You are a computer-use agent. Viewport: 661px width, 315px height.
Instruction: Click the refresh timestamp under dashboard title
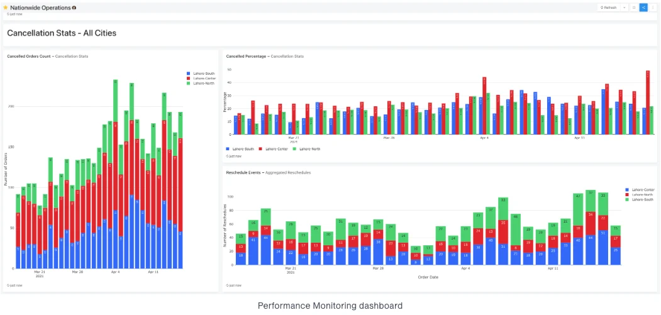14,14
